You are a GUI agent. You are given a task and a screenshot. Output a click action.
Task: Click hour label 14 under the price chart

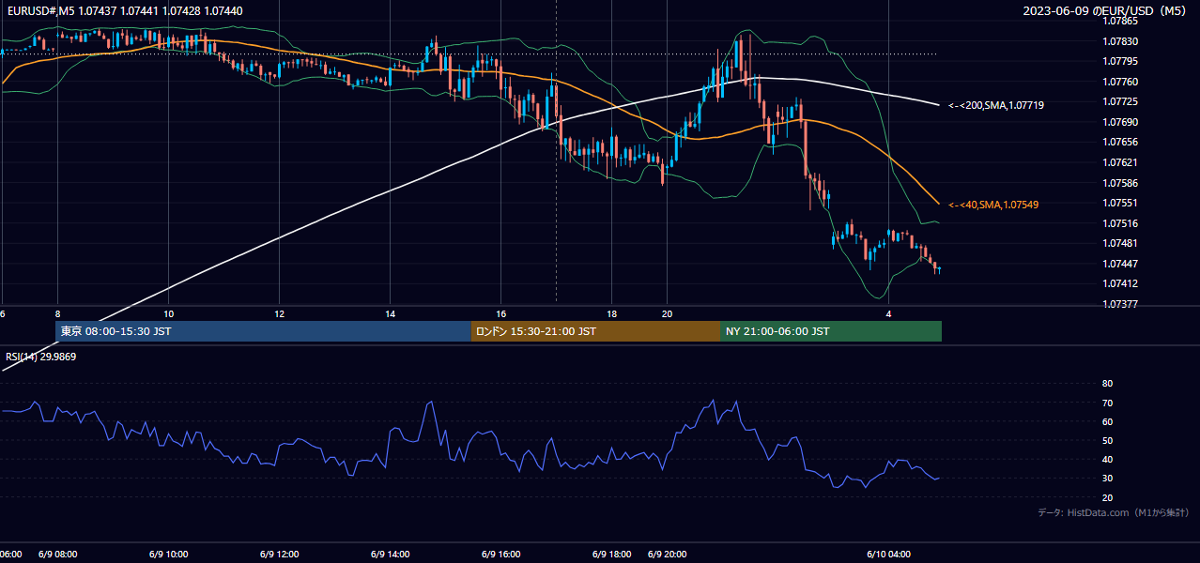click(x=390, y=313)
